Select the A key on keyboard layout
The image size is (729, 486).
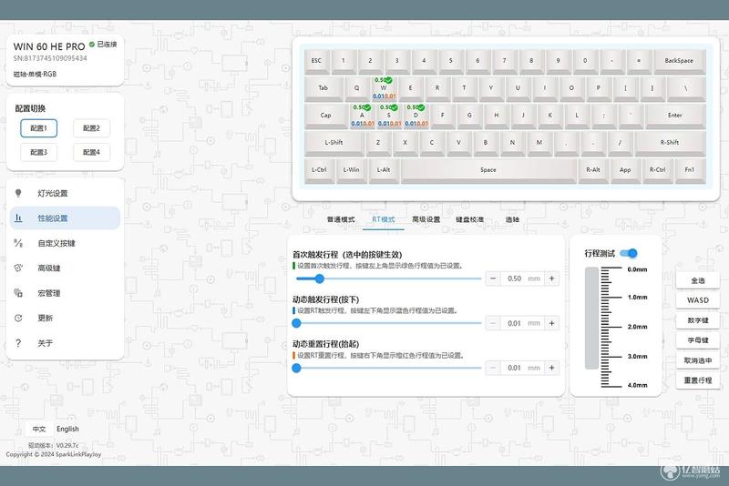pyautogui.click(x=362, y=115)
